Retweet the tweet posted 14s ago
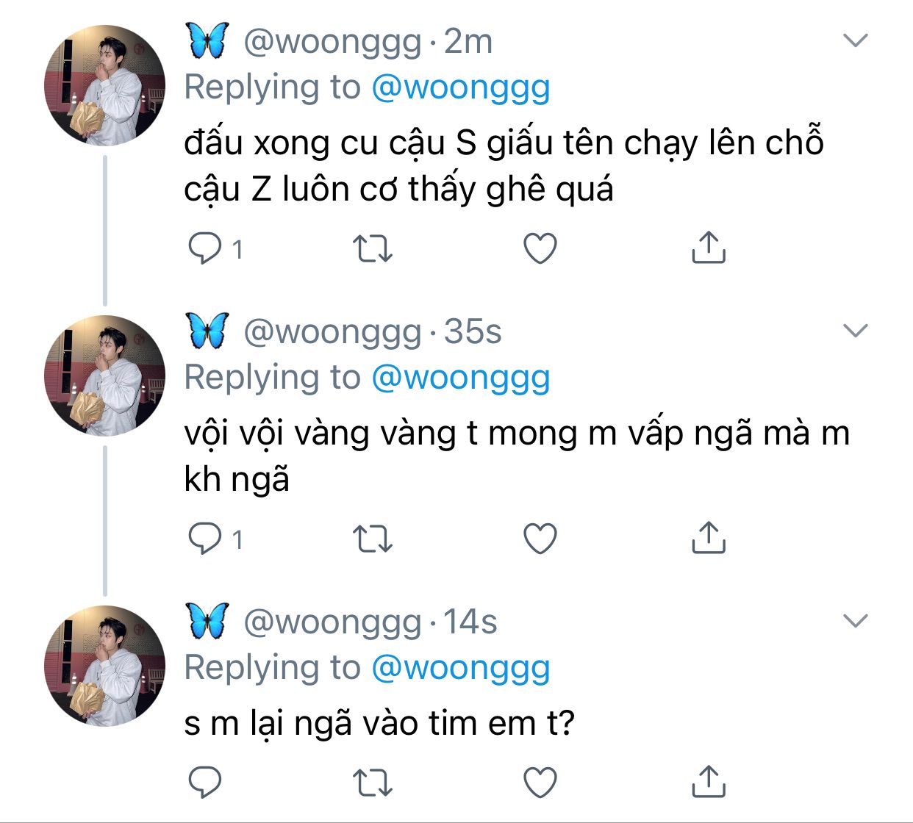Viewport: 913px width, 823px height. [x=373, y=783]
